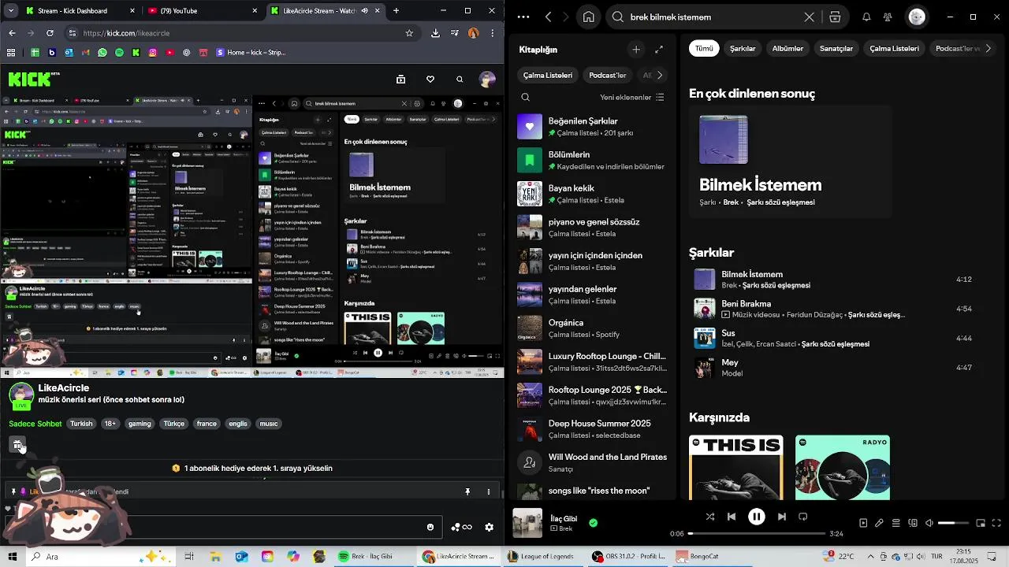Viewport: 1009px width, 567px height.
Task: Open Spotify Browse icon beside search
Action: pyautogui.click(x=835, y=17)
